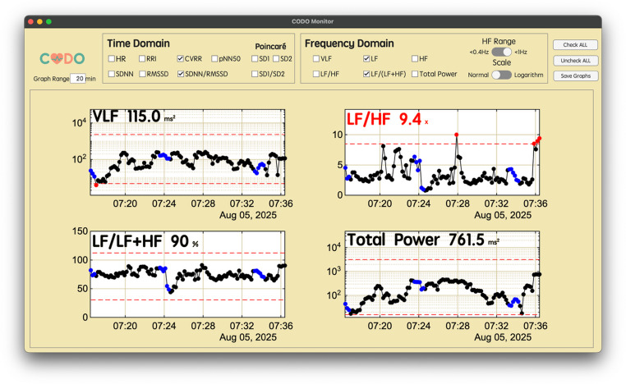Enable the HR checkbox
The height and width of the screenshot is (384, 626).
click(112, 58)
